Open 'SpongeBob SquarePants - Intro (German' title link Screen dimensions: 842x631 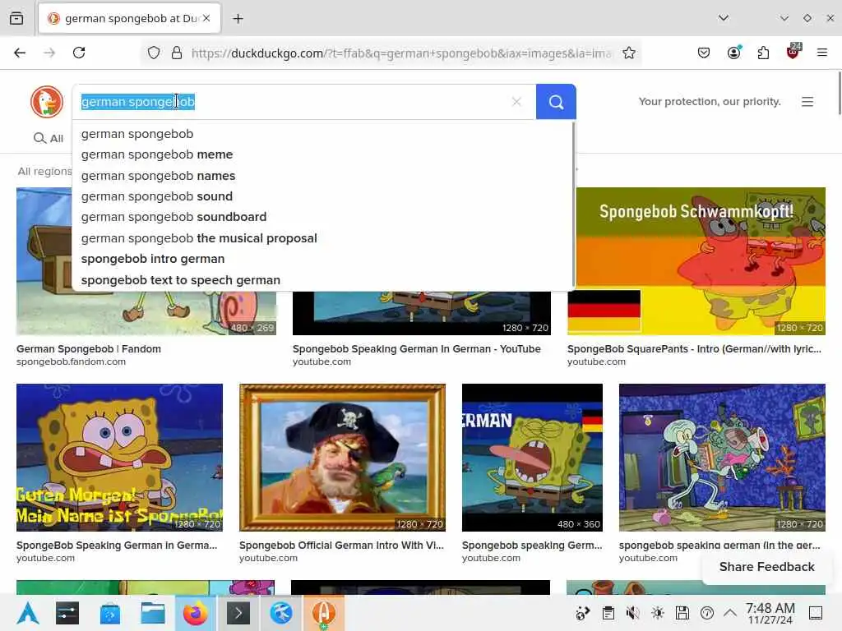(694, 348)
